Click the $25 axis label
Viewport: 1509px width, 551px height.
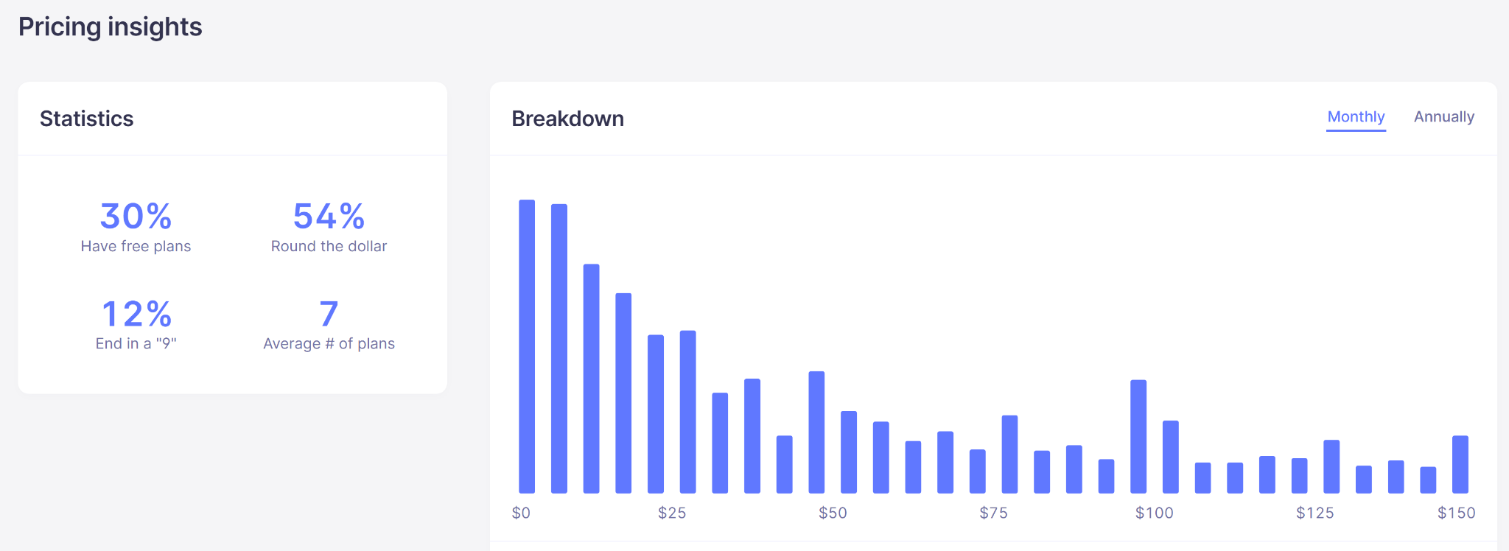tap(672, 513)
